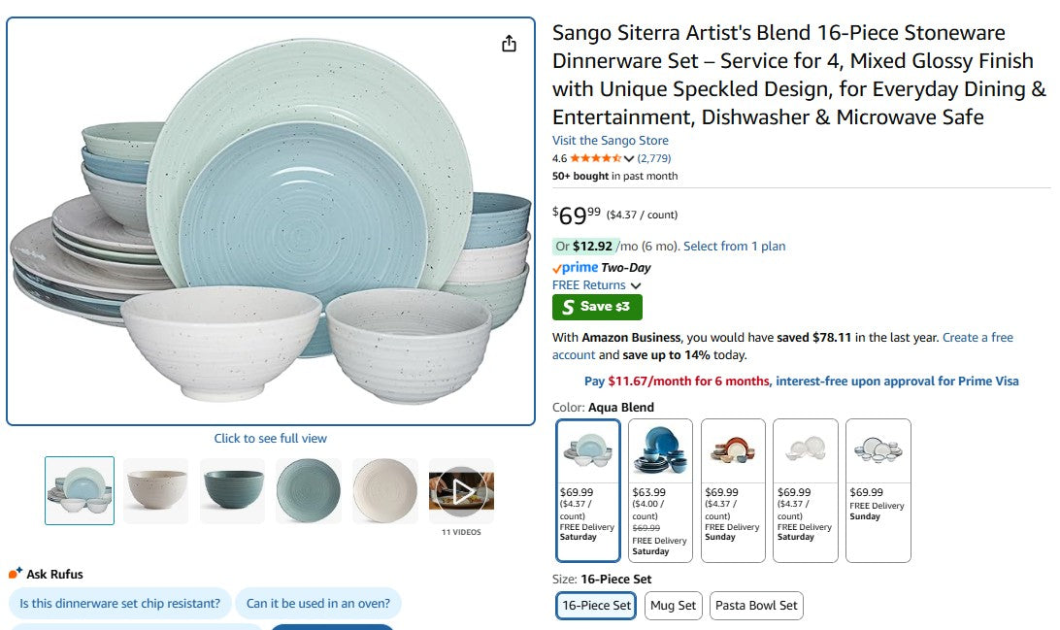Click the Prime Two-Day logo
The width and height of the screenshot is (1060, 630).
[601, 268]
